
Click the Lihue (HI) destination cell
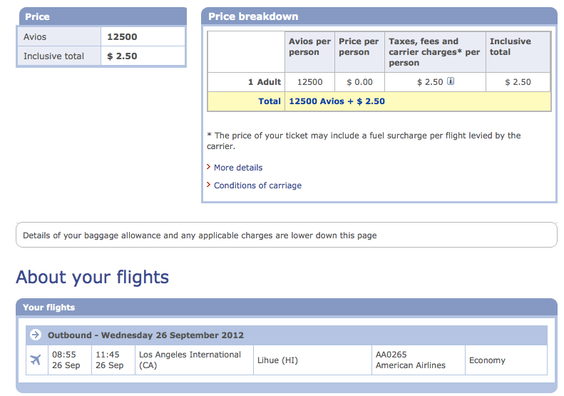click(x=312, y=360)
